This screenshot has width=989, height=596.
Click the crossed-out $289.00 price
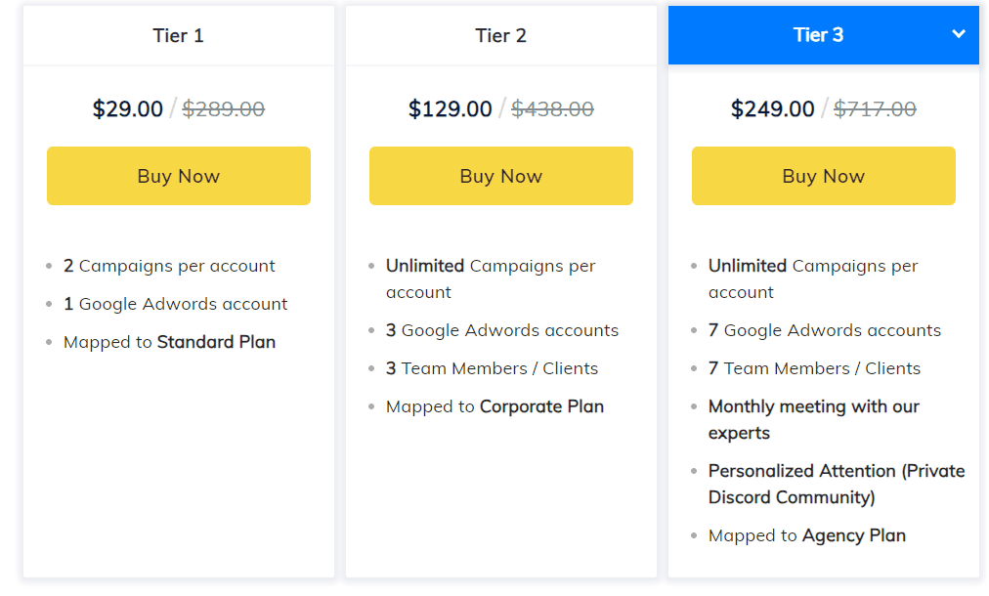(x=224, y=108)
